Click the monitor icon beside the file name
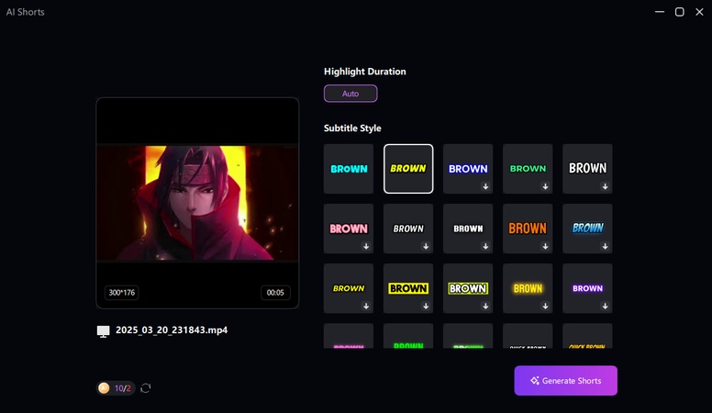The height and width of the screenshot is (413, 712). click(x=103, y=331)
